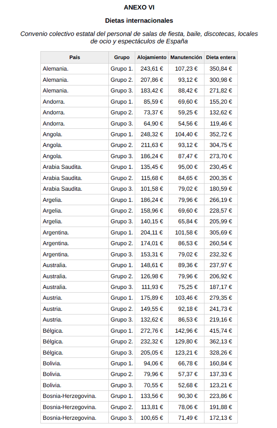
Task: Click the País column header
Action: click(75, 57)
